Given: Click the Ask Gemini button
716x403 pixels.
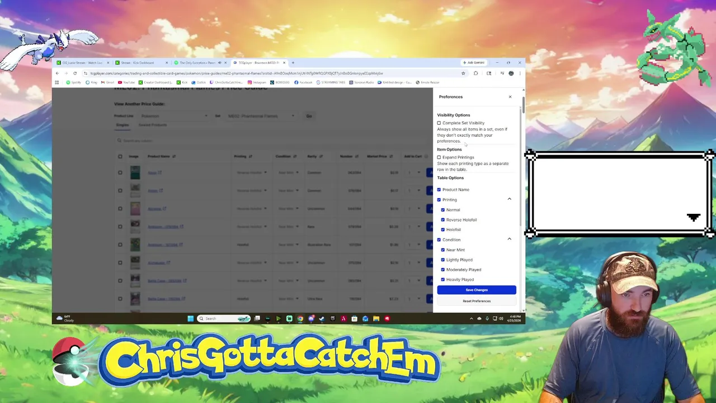Looking at the screenshot, I should (x=473, y=63).
